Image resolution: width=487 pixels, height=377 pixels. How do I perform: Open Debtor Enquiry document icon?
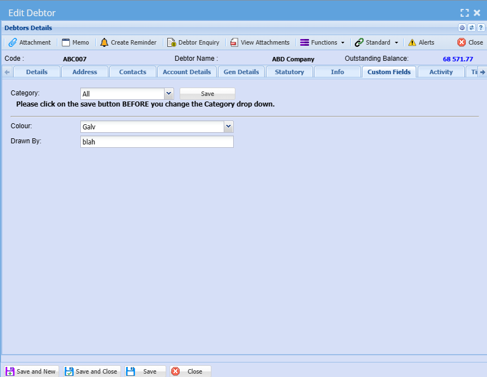click(x=171, y=42)
